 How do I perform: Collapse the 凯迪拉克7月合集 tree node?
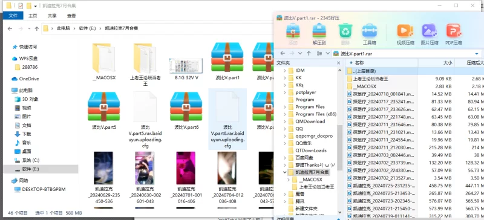click(284, 172)
